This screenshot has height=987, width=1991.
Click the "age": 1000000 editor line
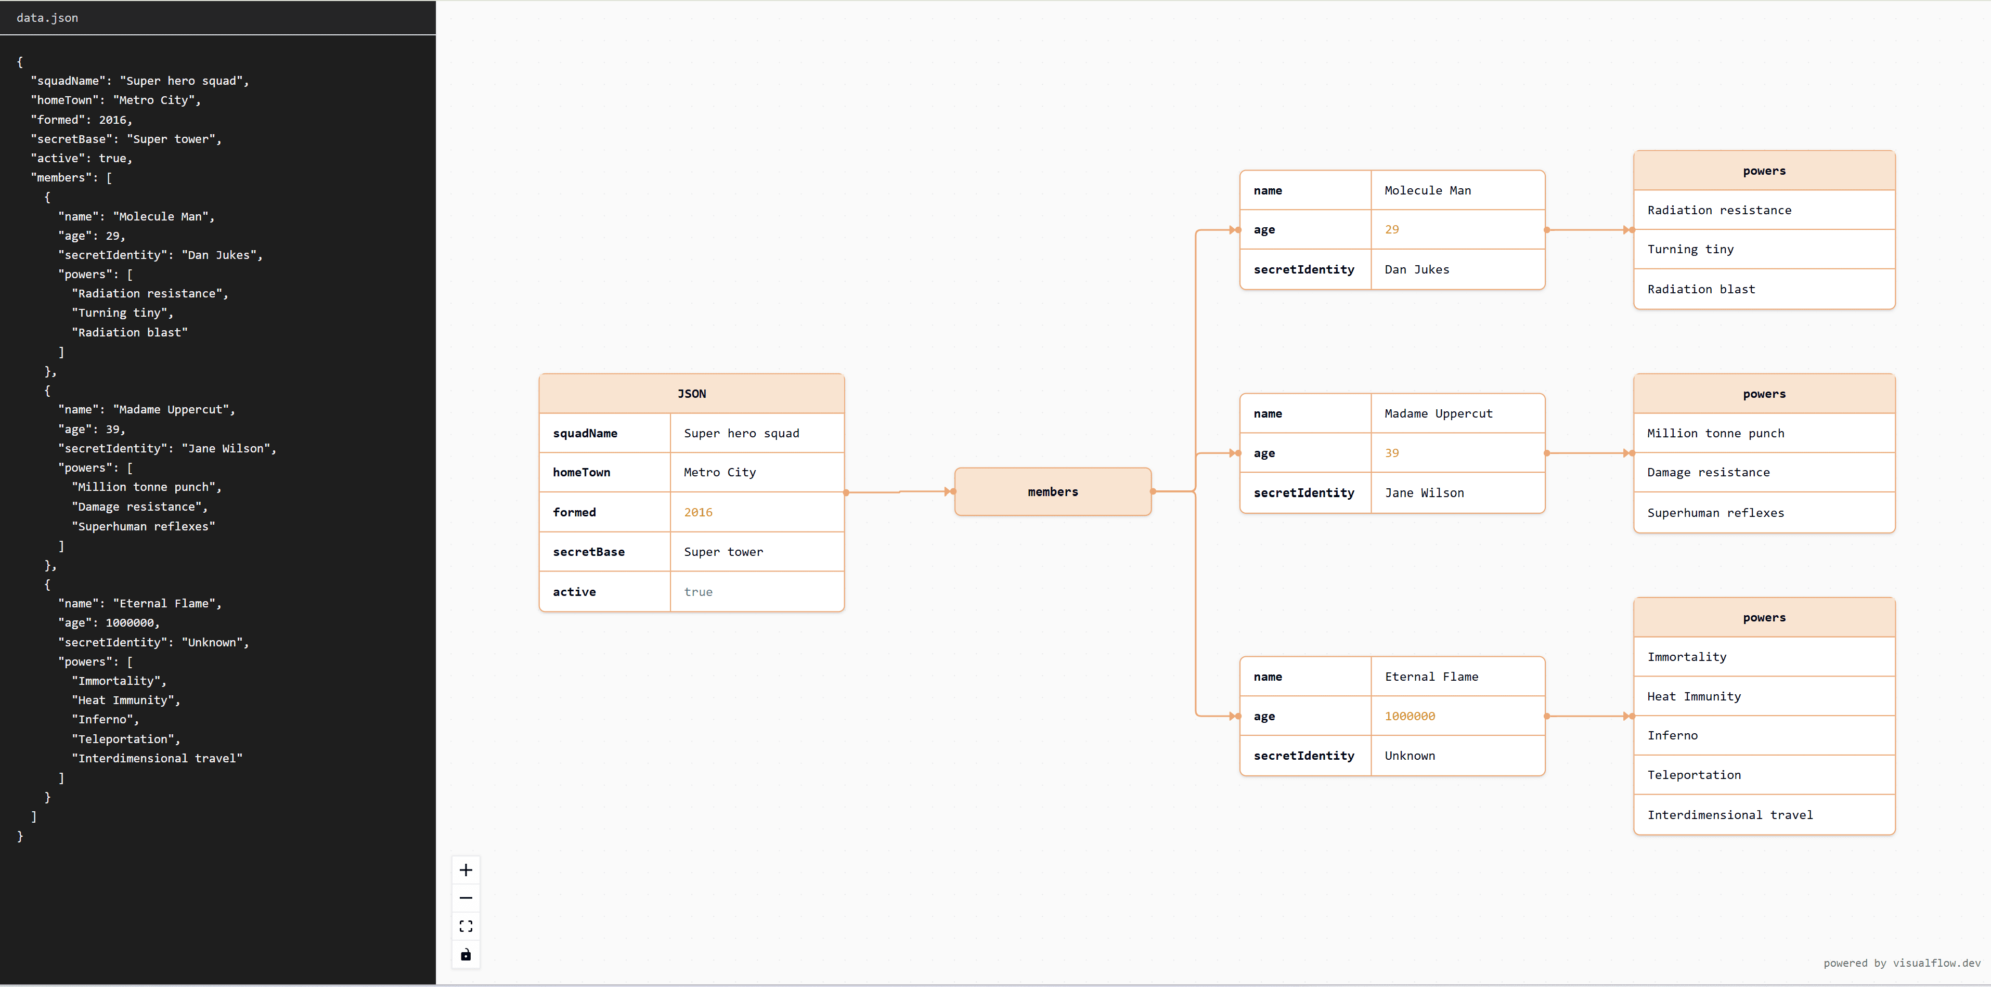pyautogui.click(x=109, y=623)
